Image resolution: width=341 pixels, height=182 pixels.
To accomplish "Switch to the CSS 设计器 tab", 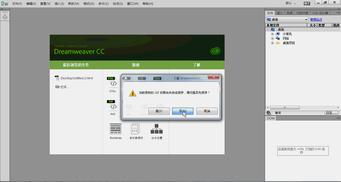I will 320,13.
